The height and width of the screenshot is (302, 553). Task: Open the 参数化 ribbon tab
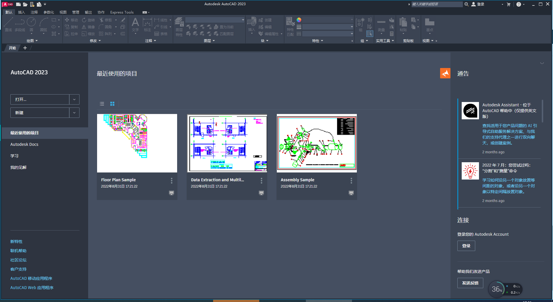pos(49,12)
